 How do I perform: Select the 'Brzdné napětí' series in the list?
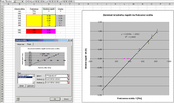(x=25, y=76)
